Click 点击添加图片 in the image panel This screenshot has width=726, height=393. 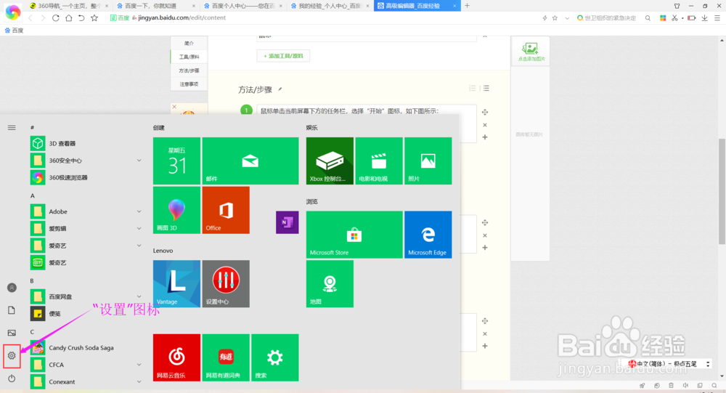click(531, 52)
